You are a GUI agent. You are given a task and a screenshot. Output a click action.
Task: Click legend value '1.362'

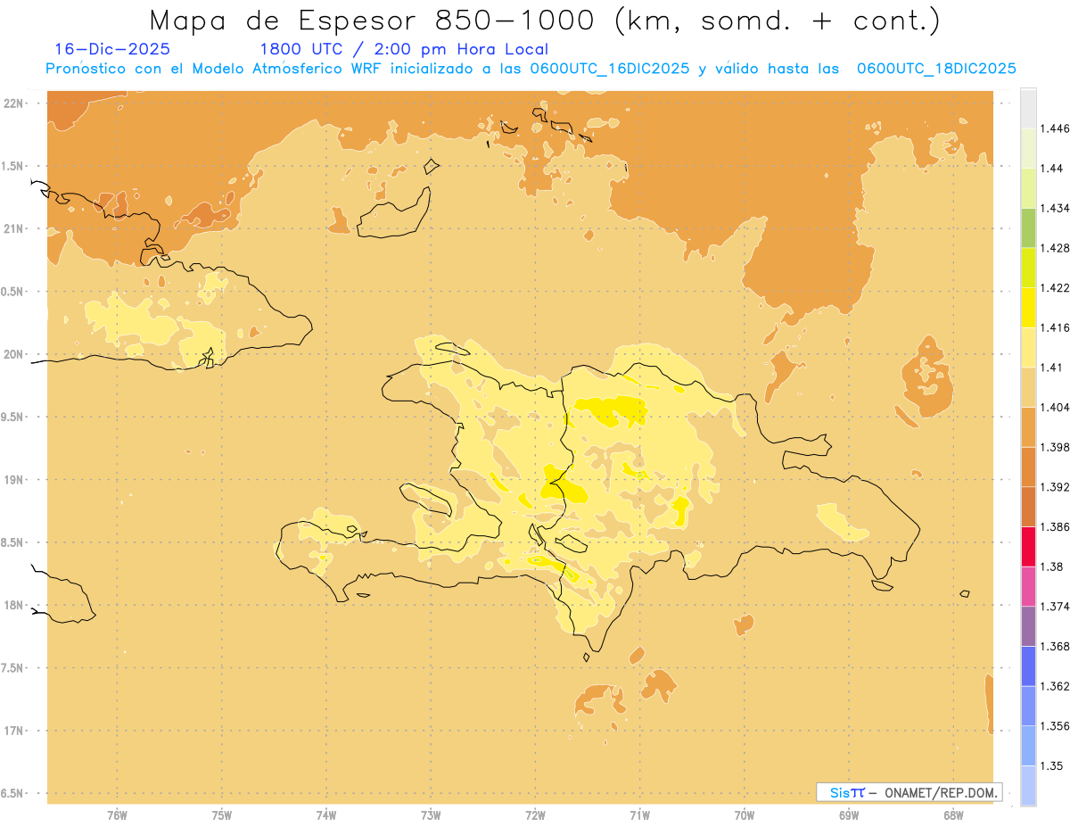click(1055, 686)
